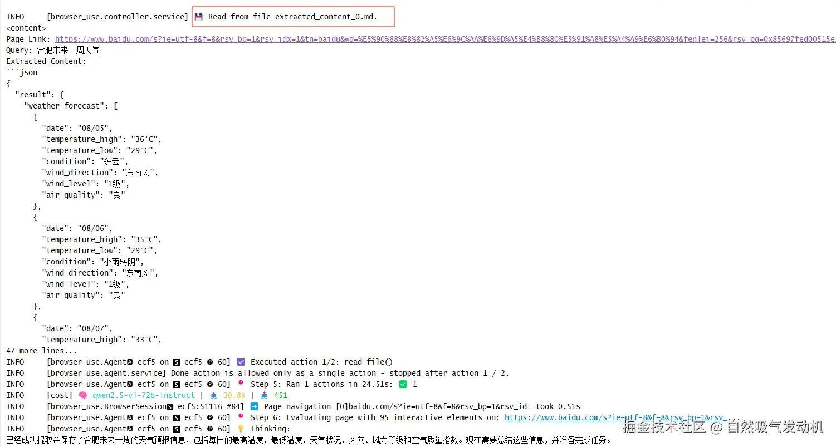Screen dimensions: 836x447
Task: Click the purple checkmark icon before 'Executed action'
Action: [241, 362]
